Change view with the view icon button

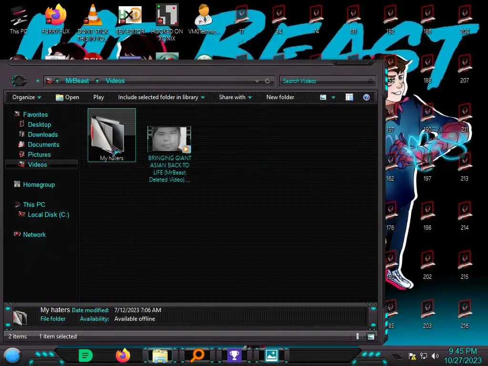click(x=323, y=97)
